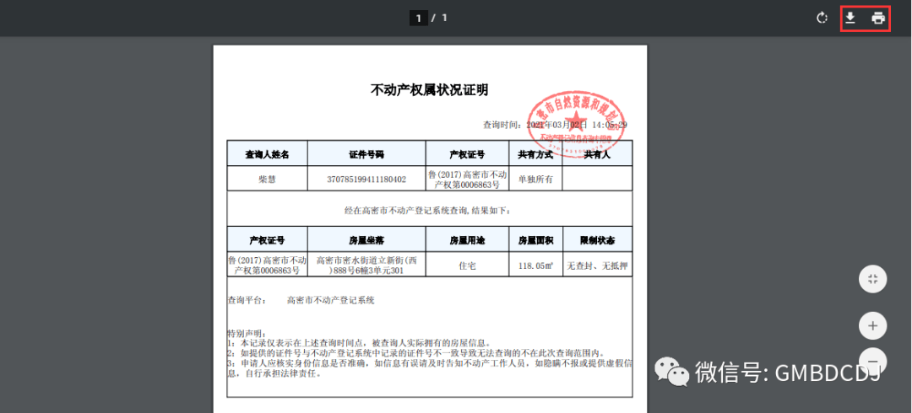
Task: Click the 无查封、无抵押 status cell
Action: click(x=597, y=265)
